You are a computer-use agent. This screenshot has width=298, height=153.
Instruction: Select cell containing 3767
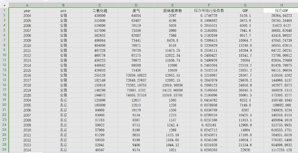(x=172, y=15)
